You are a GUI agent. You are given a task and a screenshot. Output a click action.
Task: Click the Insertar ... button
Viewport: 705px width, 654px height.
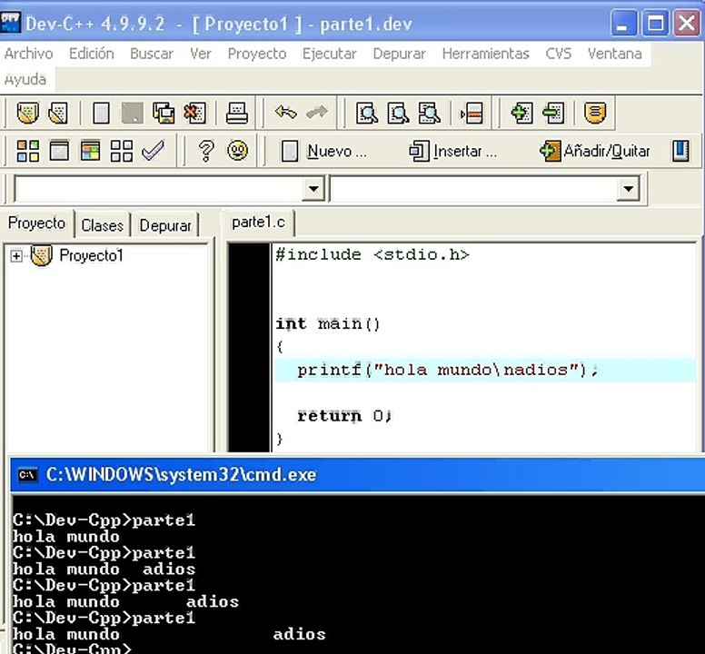tap(453, 151)
